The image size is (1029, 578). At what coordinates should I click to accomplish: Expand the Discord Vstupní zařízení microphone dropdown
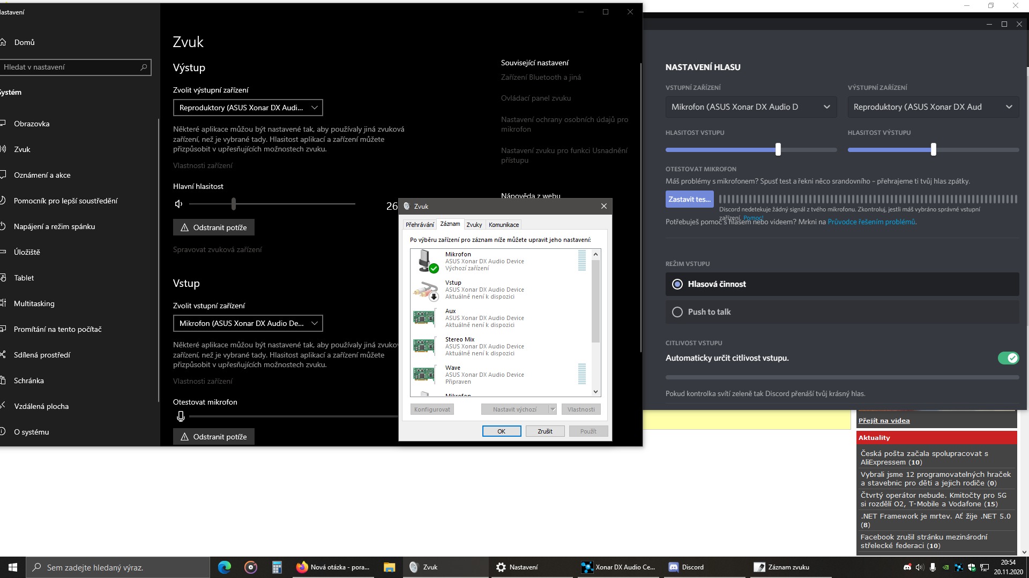pos(751,107)
